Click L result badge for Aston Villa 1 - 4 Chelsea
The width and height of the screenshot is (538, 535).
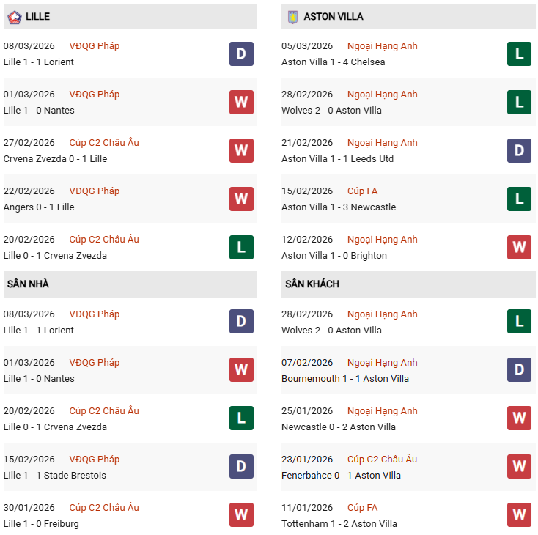click(519, 53)
